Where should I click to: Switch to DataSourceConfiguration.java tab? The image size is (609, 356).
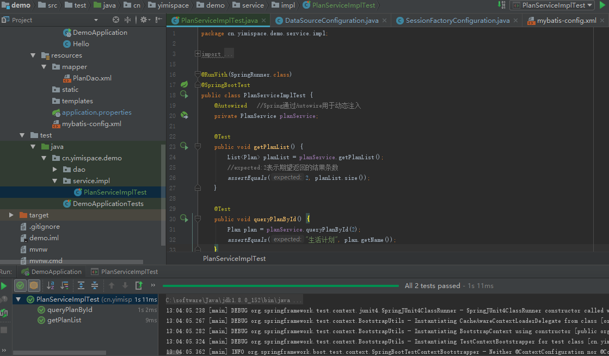tap(331, 20)
